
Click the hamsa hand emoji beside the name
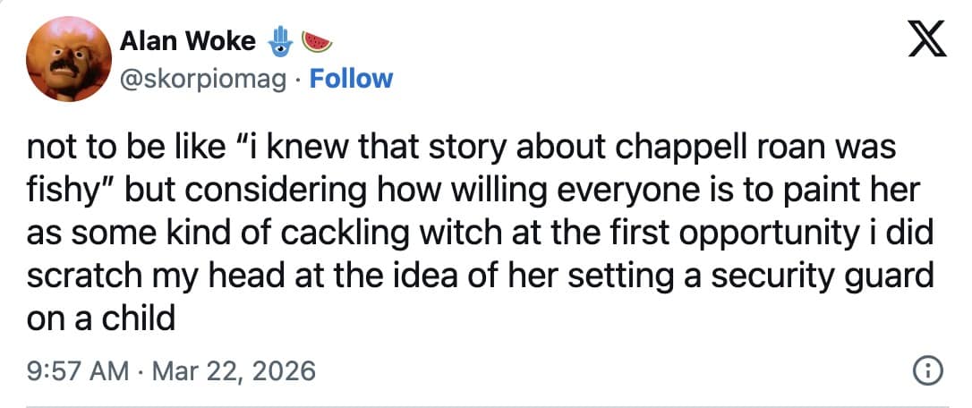[x=278, y=41]
